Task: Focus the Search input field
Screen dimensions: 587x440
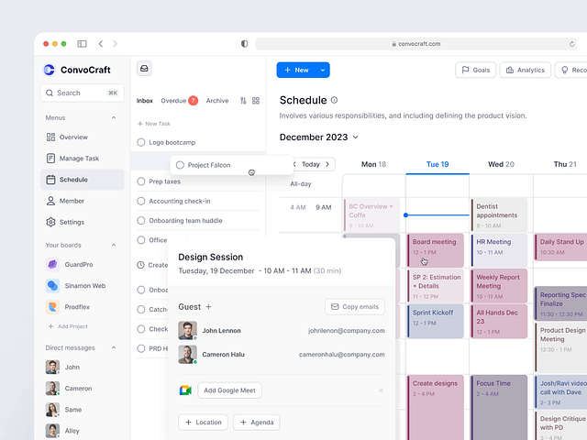Action: point(82,93)
